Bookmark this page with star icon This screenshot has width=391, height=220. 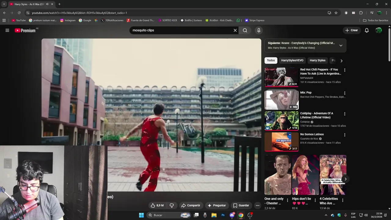[336, 13]
